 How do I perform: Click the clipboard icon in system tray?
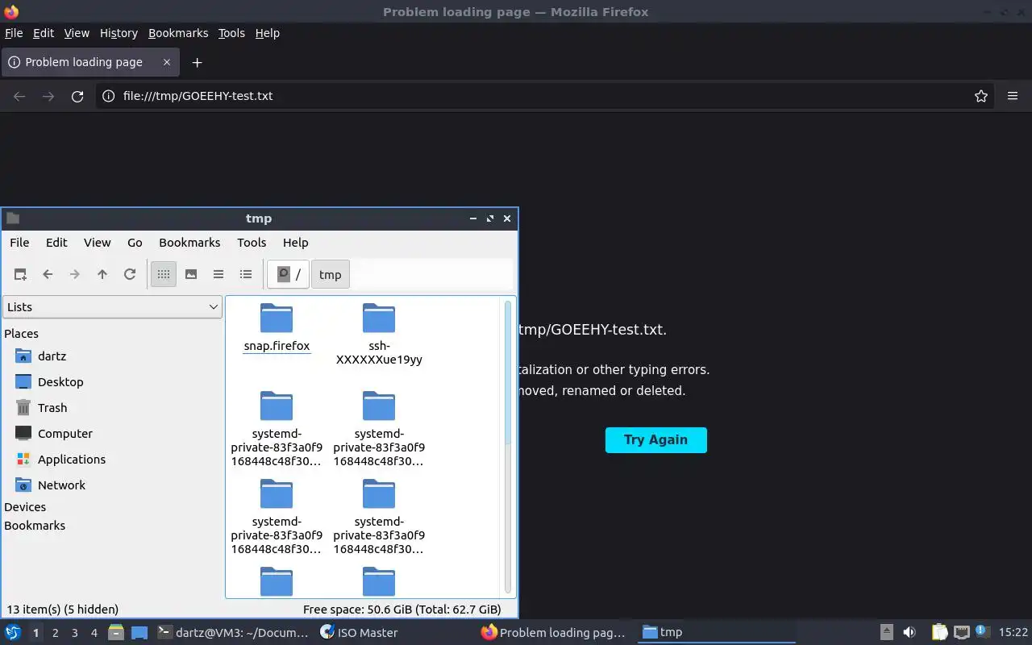click(x=940, y=632)
